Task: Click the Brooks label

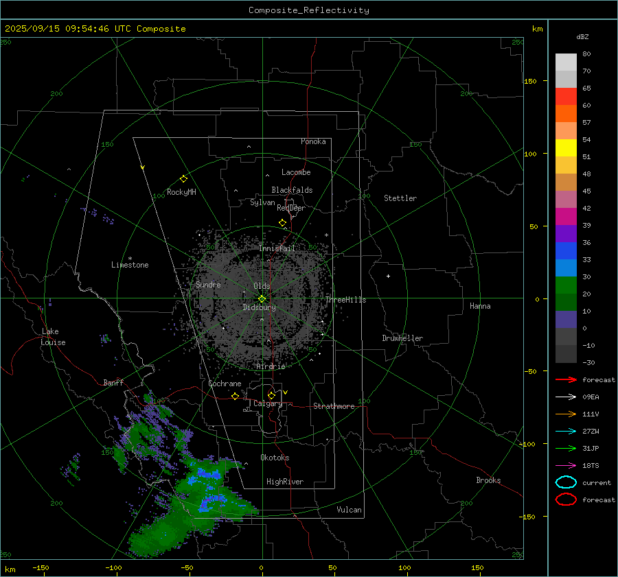Action: click(488, 480)
